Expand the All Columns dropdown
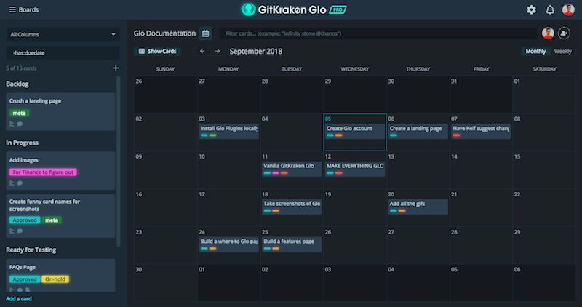 63,34
